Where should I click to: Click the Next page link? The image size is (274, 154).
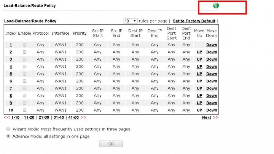point(207,117)
